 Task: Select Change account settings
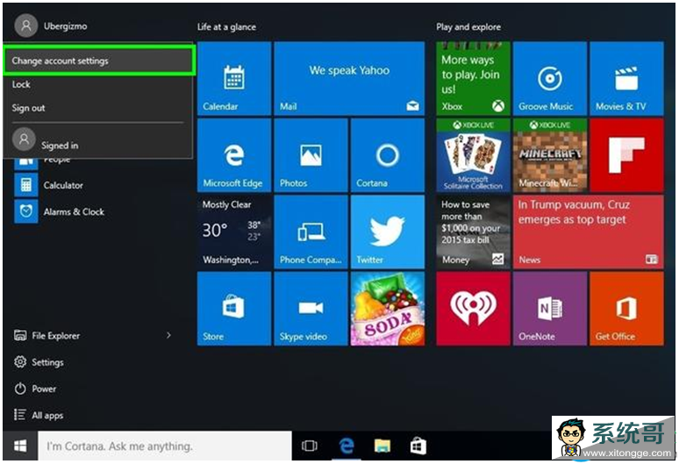pyautogui.click(x=97, y=61)
